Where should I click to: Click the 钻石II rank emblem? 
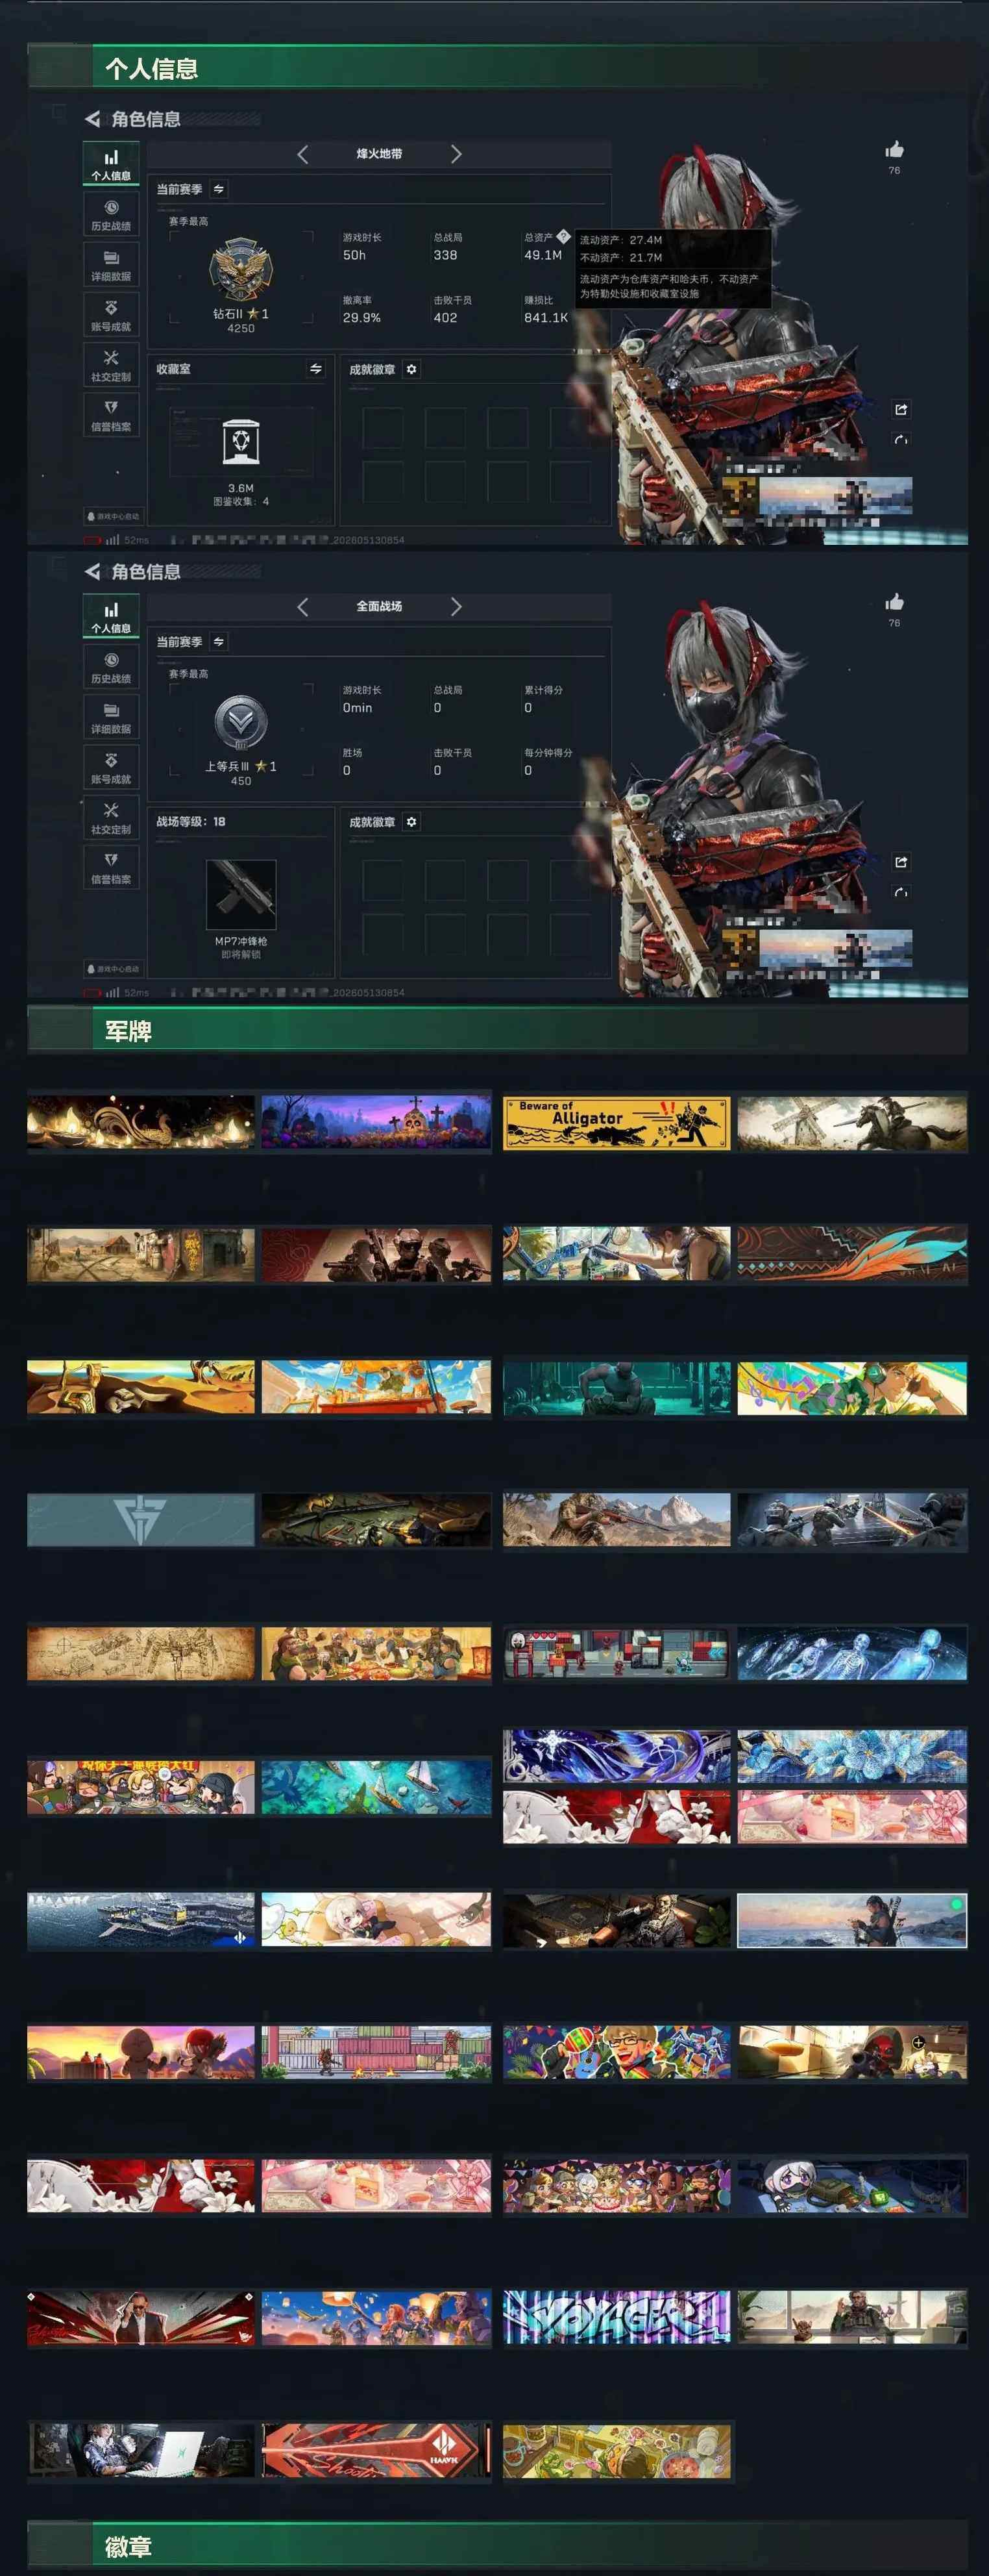(241, 270)
